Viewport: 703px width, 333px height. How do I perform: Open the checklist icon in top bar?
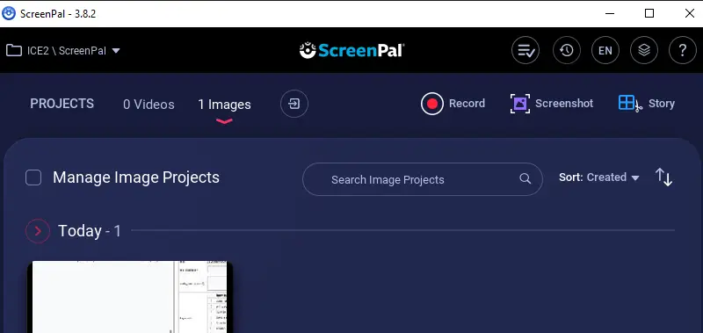tap(525, 50)
